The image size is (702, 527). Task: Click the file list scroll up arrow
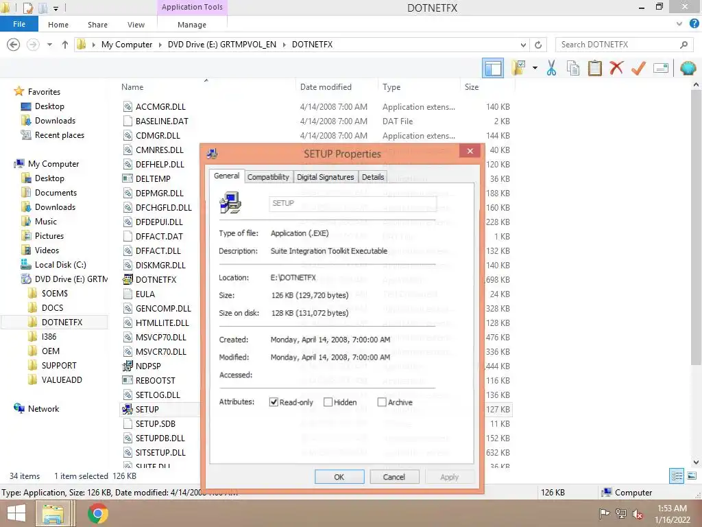click(x=696, y=84)
